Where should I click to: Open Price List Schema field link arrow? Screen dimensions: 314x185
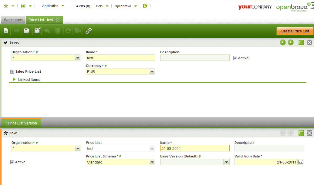pyautogui.click(x=120, y=156)
